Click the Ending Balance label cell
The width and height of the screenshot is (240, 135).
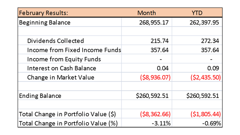[70, 96]
